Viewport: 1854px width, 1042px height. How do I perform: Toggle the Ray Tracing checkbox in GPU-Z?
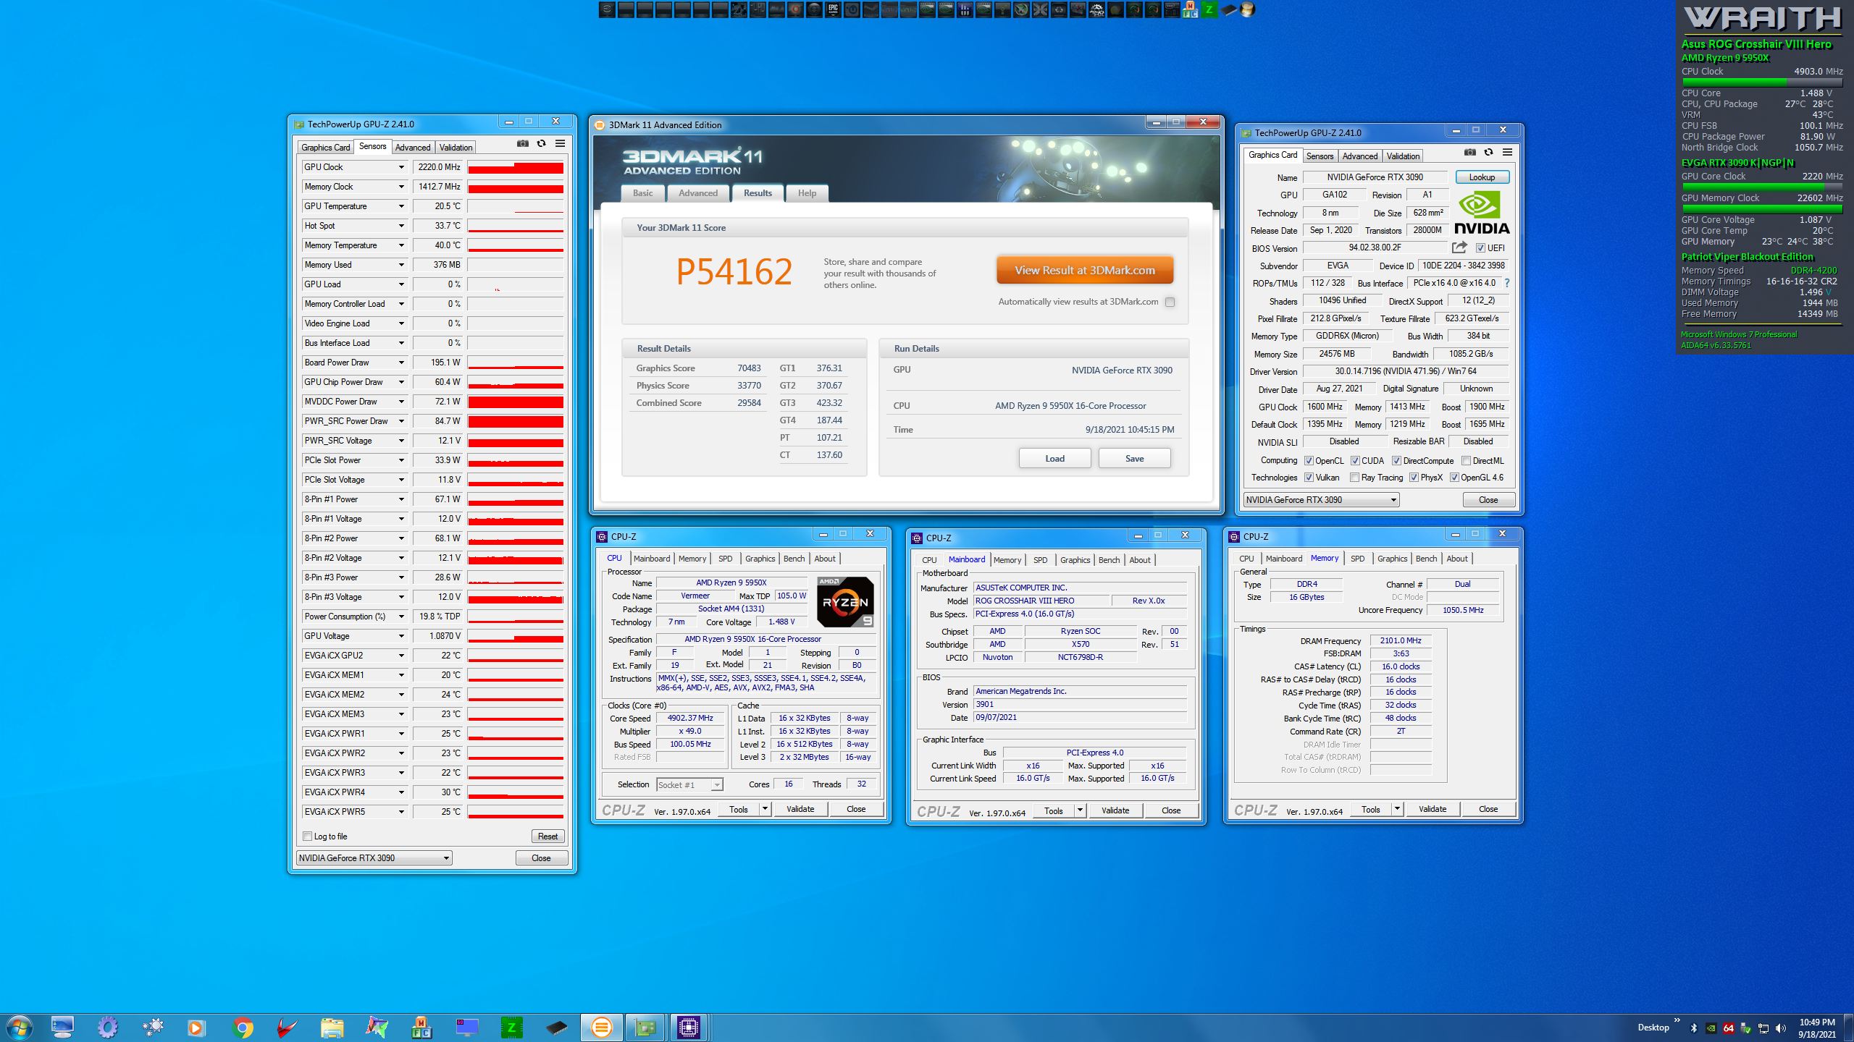coord(1354,478)
